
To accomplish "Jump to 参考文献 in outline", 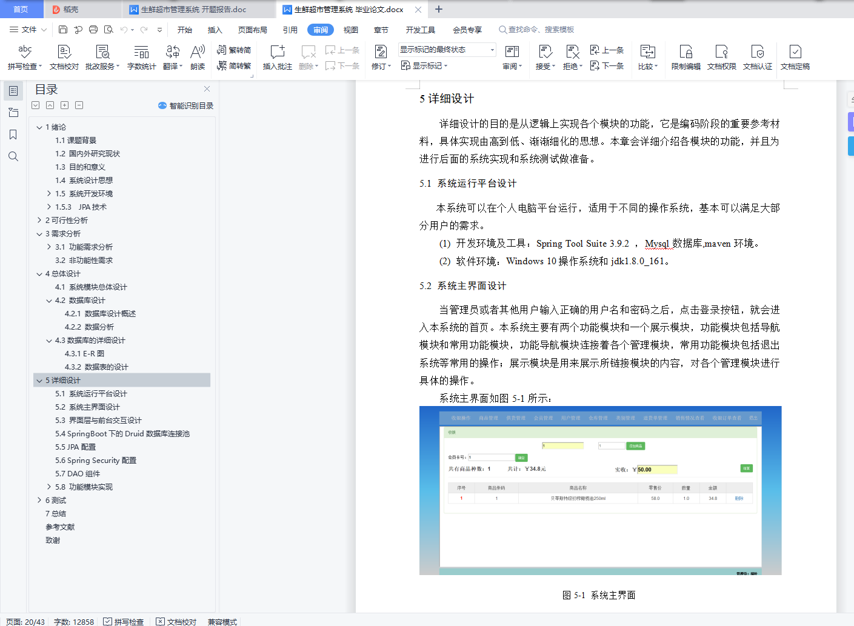I will [x=60, y=527].
